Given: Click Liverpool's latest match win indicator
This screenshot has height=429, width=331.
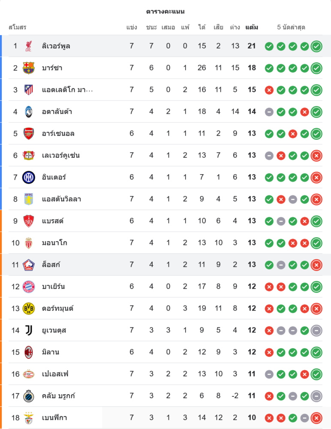Looking at the screenshot, I should coord(316,46).
